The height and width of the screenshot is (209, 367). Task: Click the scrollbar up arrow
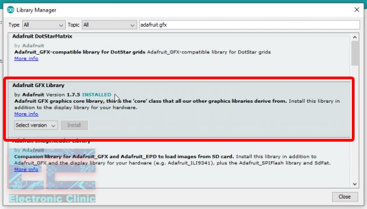click(355, 37)
